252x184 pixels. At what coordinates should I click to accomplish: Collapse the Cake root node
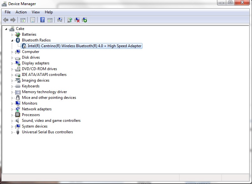tap(6, 29)
